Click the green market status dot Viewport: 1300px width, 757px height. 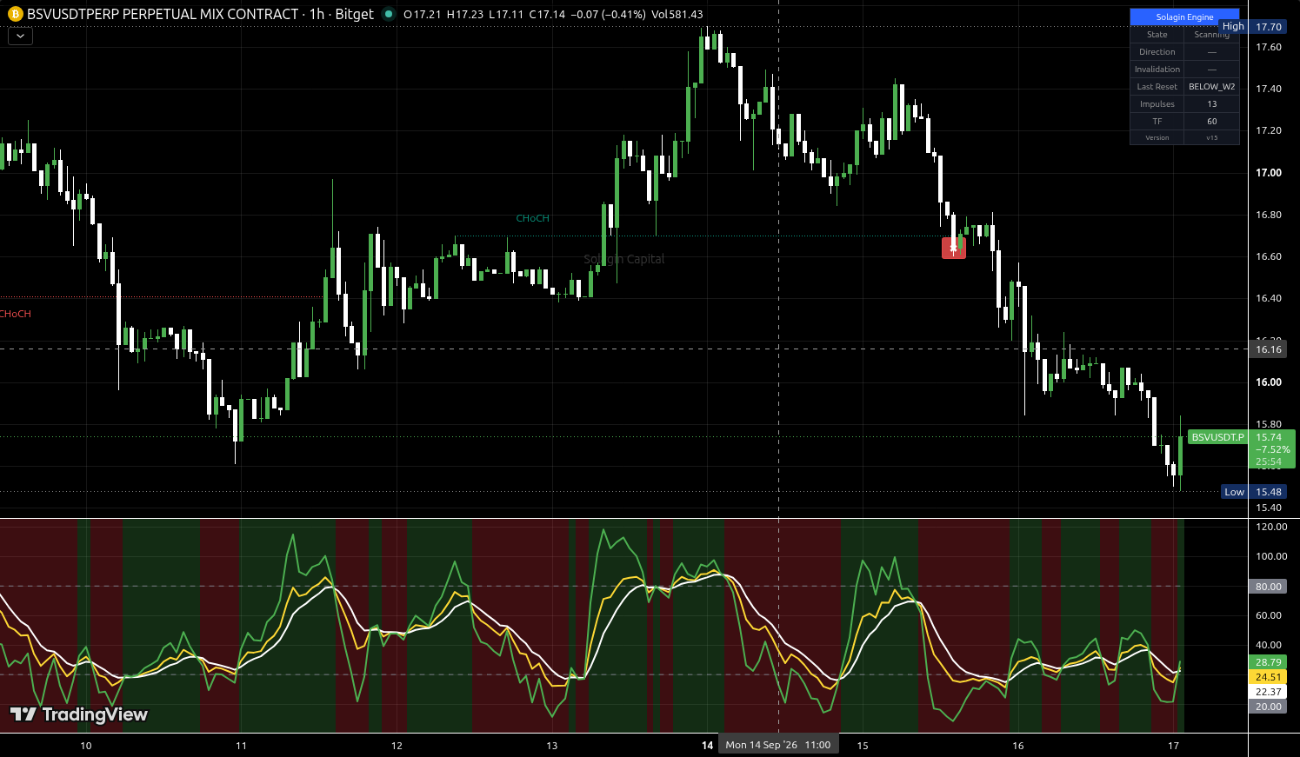[389, 14]
